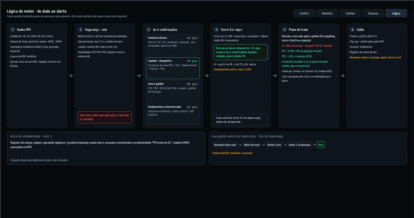Go to the Scanner tab

point(373,13)
